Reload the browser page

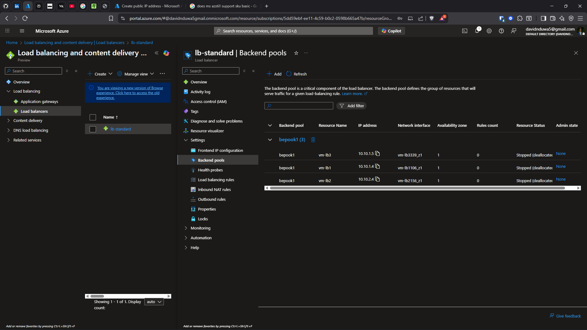click(25, 18)
